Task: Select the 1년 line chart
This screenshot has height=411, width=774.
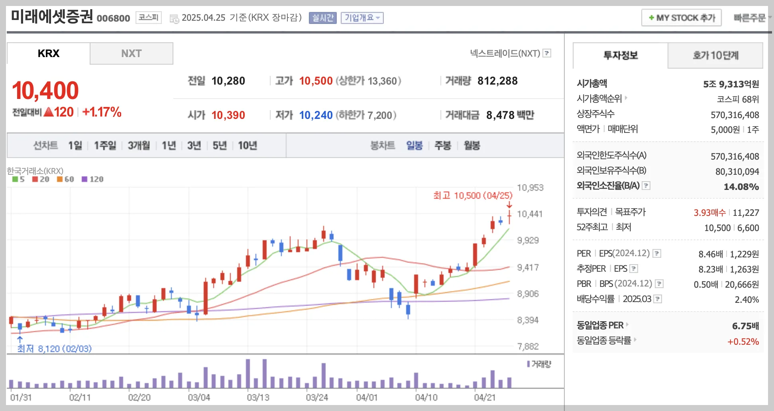Action: click(x=169, y=146)
